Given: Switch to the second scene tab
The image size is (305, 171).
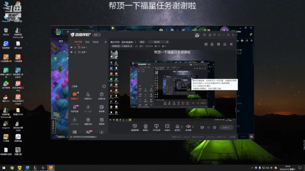Looking at the screenshot, I should point(87,42).
